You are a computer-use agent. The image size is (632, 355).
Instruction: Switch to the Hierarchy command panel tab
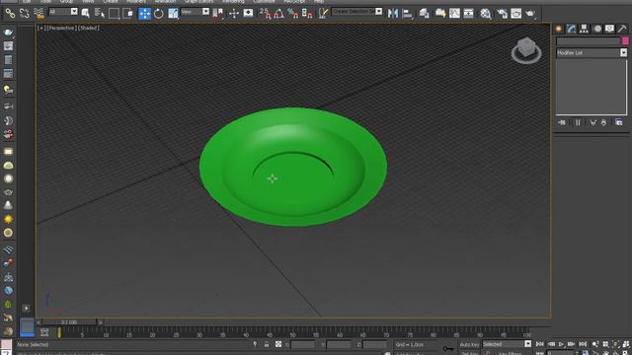pyautogui.click(x=584, y=29)
